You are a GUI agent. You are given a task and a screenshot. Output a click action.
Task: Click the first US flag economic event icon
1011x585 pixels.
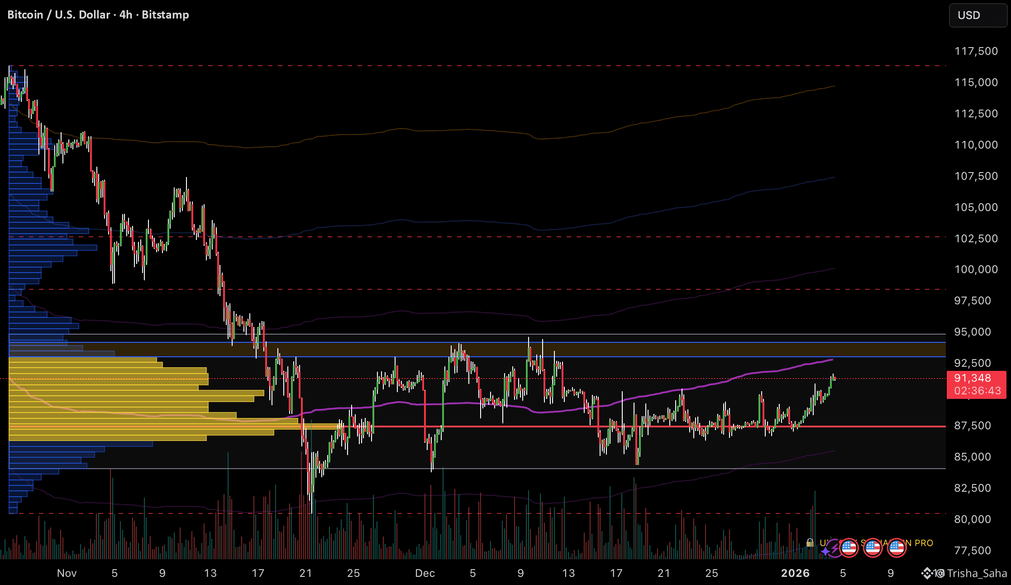tap(849, 548)
